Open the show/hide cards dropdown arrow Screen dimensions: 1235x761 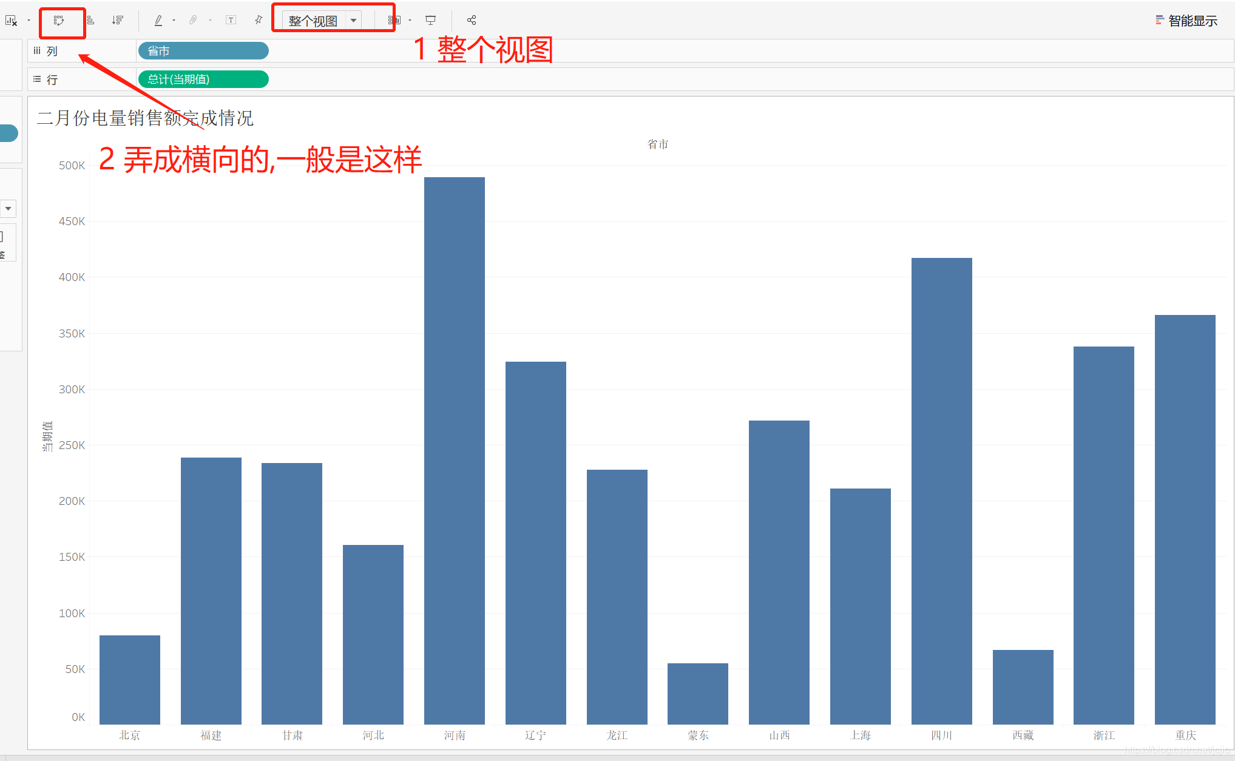(x=410, y=21)
